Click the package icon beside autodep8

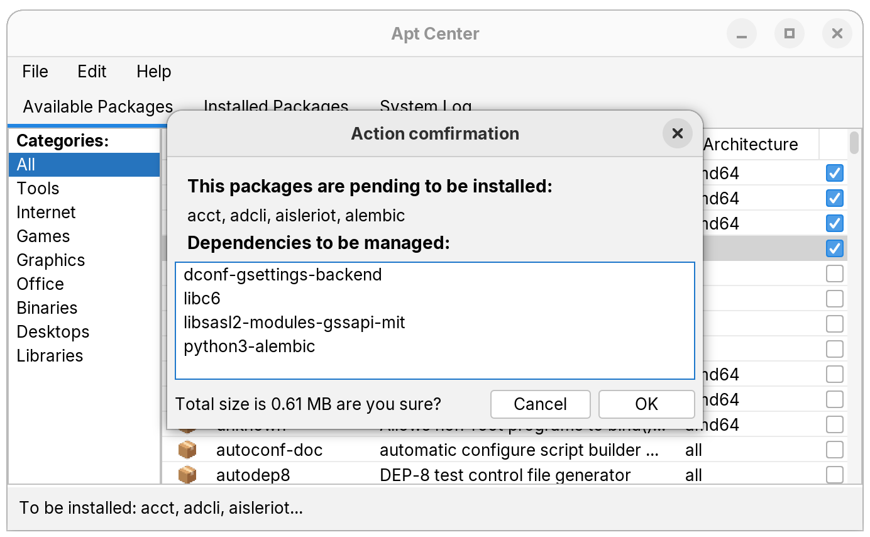(187, 475)
